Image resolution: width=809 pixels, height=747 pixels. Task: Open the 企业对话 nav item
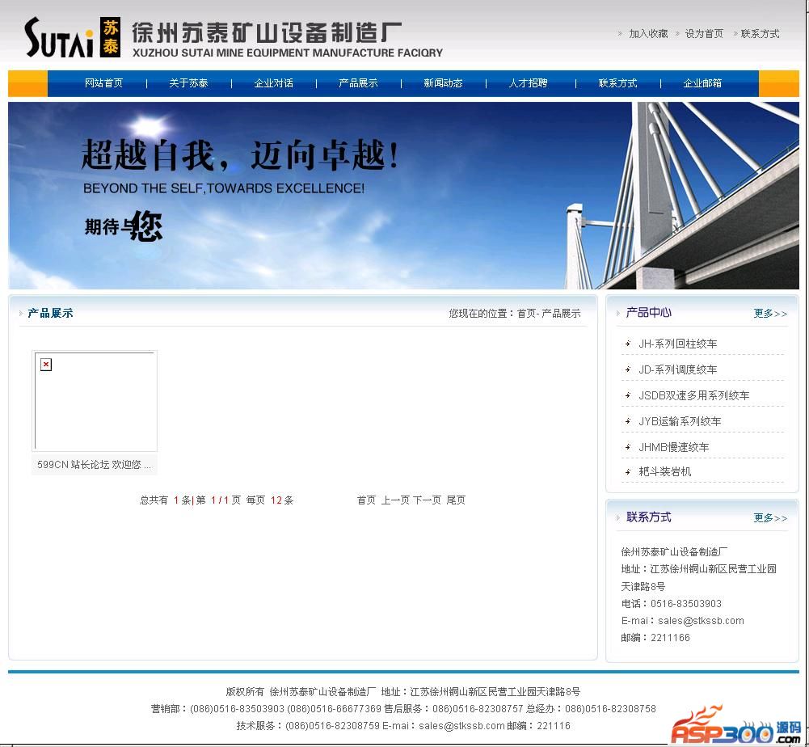click(273, 83)
